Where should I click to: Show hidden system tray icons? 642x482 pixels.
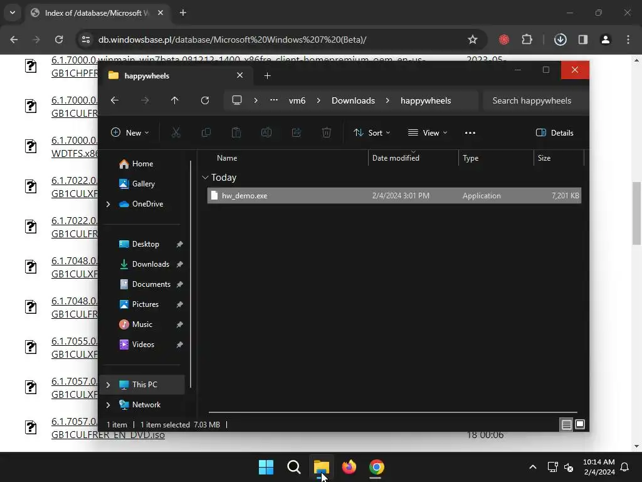tap(533, 467)
